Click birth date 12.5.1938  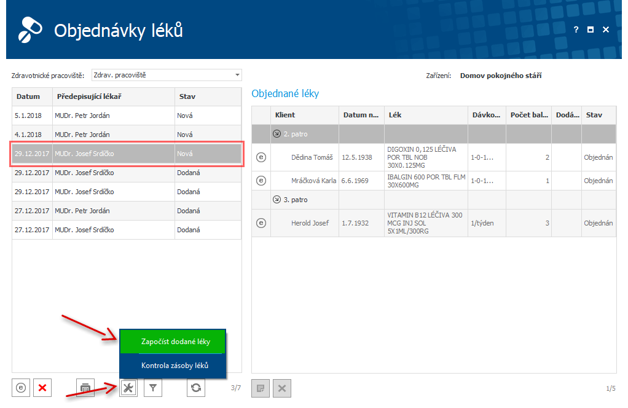click(357, 157)
